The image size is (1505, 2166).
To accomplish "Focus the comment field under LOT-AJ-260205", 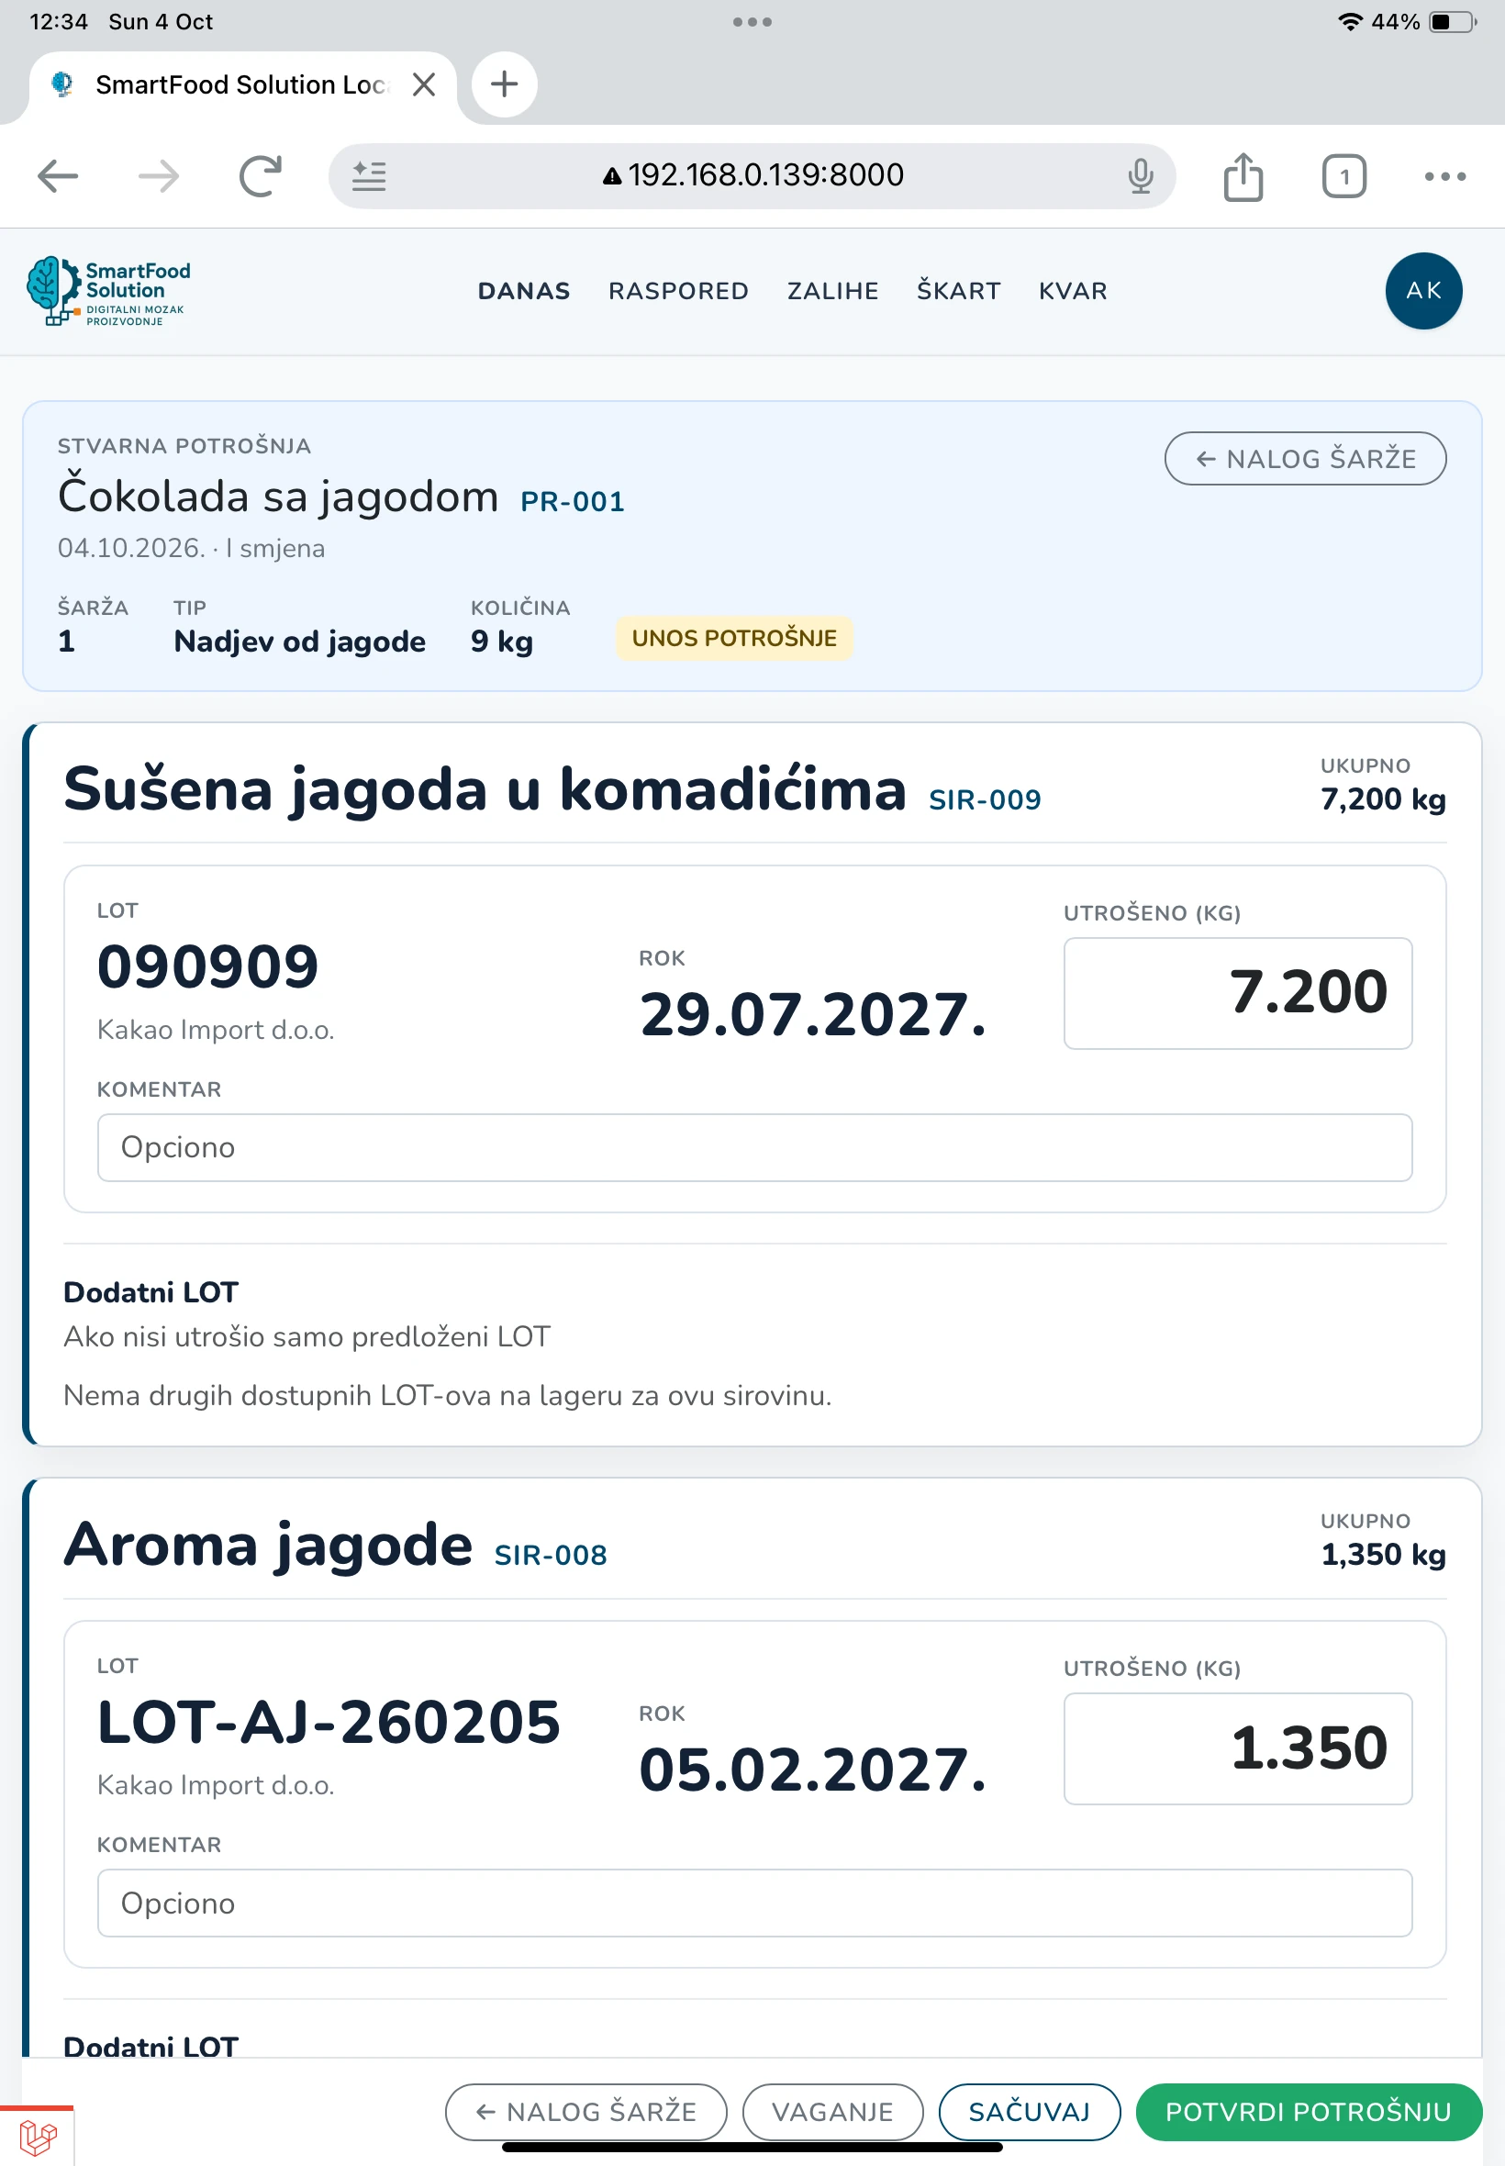I will point(754,1903).
